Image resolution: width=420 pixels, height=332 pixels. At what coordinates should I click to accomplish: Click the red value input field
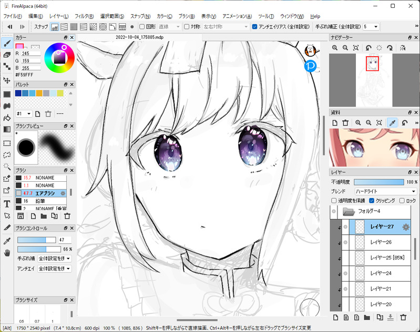(31, 54)
